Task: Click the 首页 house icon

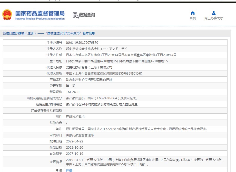Action: tap(193, 13)
